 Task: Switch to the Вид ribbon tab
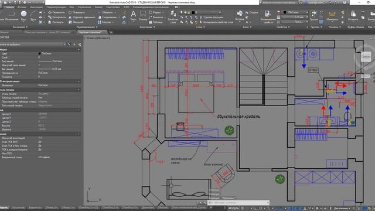tap(71, 7)
